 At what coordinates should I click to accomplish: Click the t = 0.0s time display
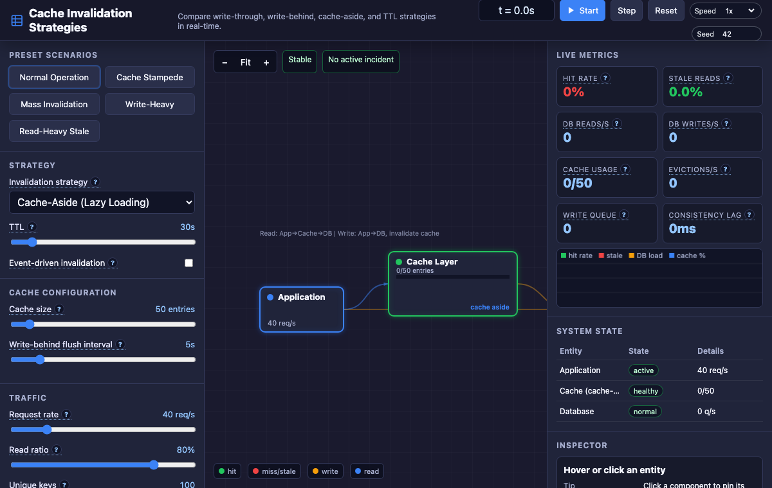[517, 11]
